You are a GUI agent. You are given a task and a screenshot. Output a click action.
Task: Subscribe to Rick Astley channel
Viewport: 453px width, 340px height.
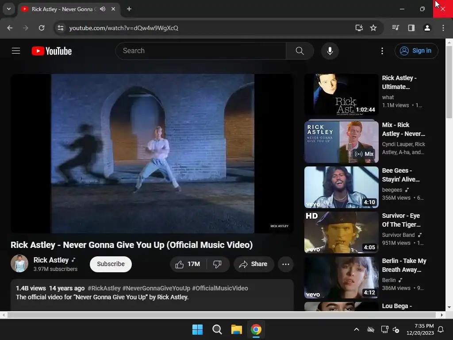[x=111, y=264]
